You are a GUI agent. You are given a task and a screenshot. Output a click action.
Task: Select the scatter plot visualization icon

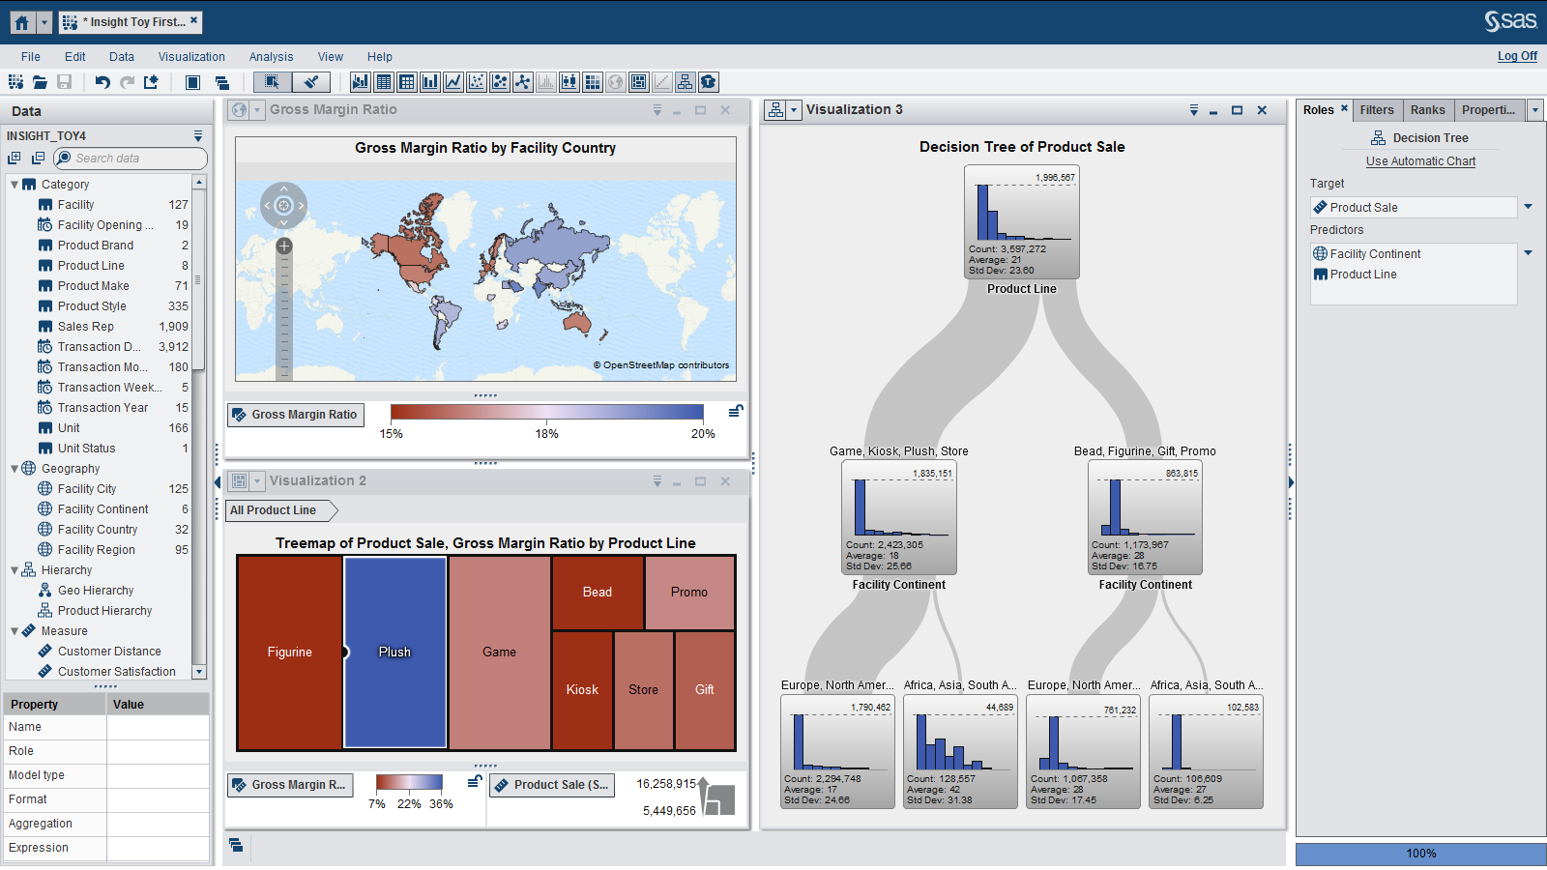pyautogui.click(x=477, y=83)
